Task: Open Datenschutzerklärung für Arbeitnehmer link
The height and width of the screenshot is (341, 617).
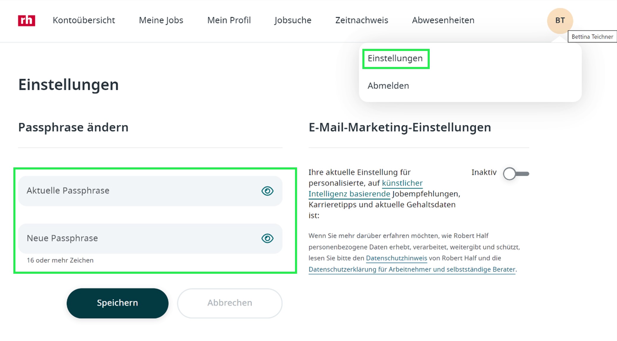Action: pyautogui.click(x=412, y=269)
